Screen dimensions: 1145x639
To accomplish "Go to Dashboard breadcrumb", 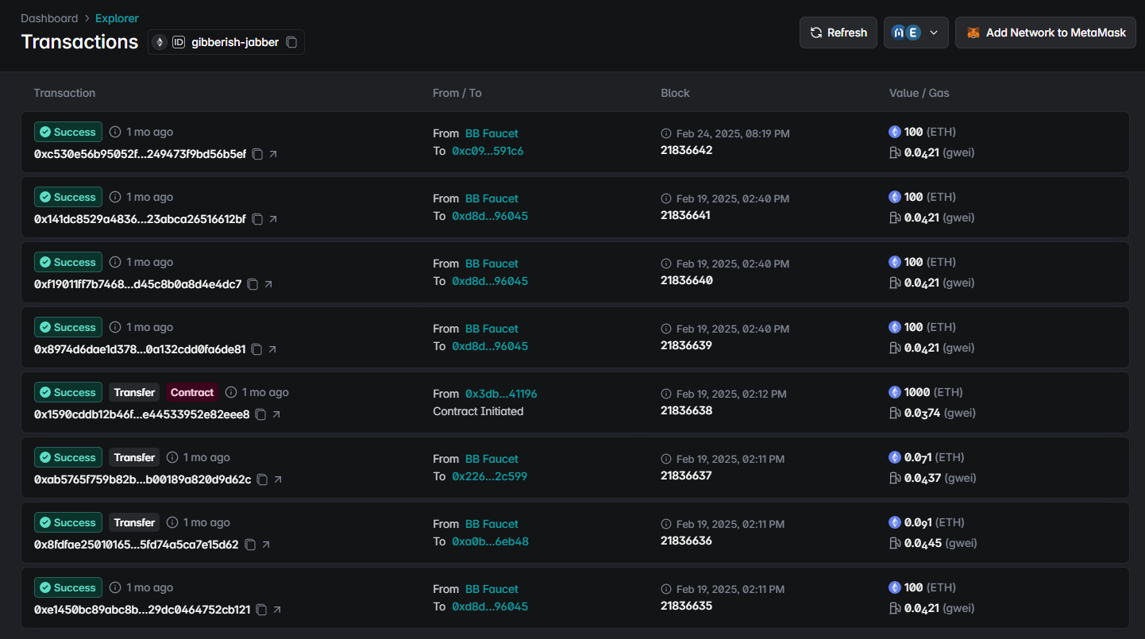I will coord(49,18).
